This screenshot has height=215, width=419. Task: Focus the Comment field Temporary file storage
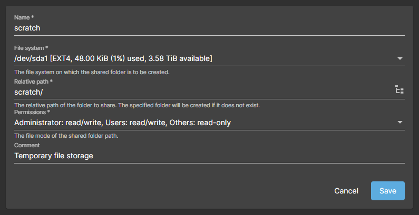tap(209, 156)
